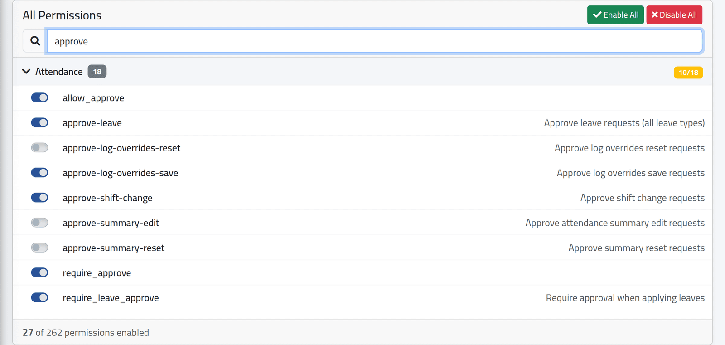The height and width of the screenshot is (345, 725).
Task: Enable the approve-log-overrides-reset switch
Action: 39,147
